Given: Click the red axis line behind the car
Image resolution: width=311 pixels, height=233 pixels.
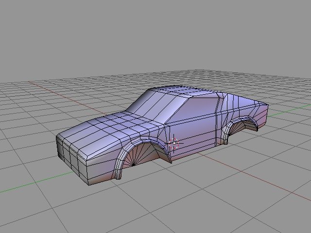Looking at the screenshot, I should [x=49, y=86].
